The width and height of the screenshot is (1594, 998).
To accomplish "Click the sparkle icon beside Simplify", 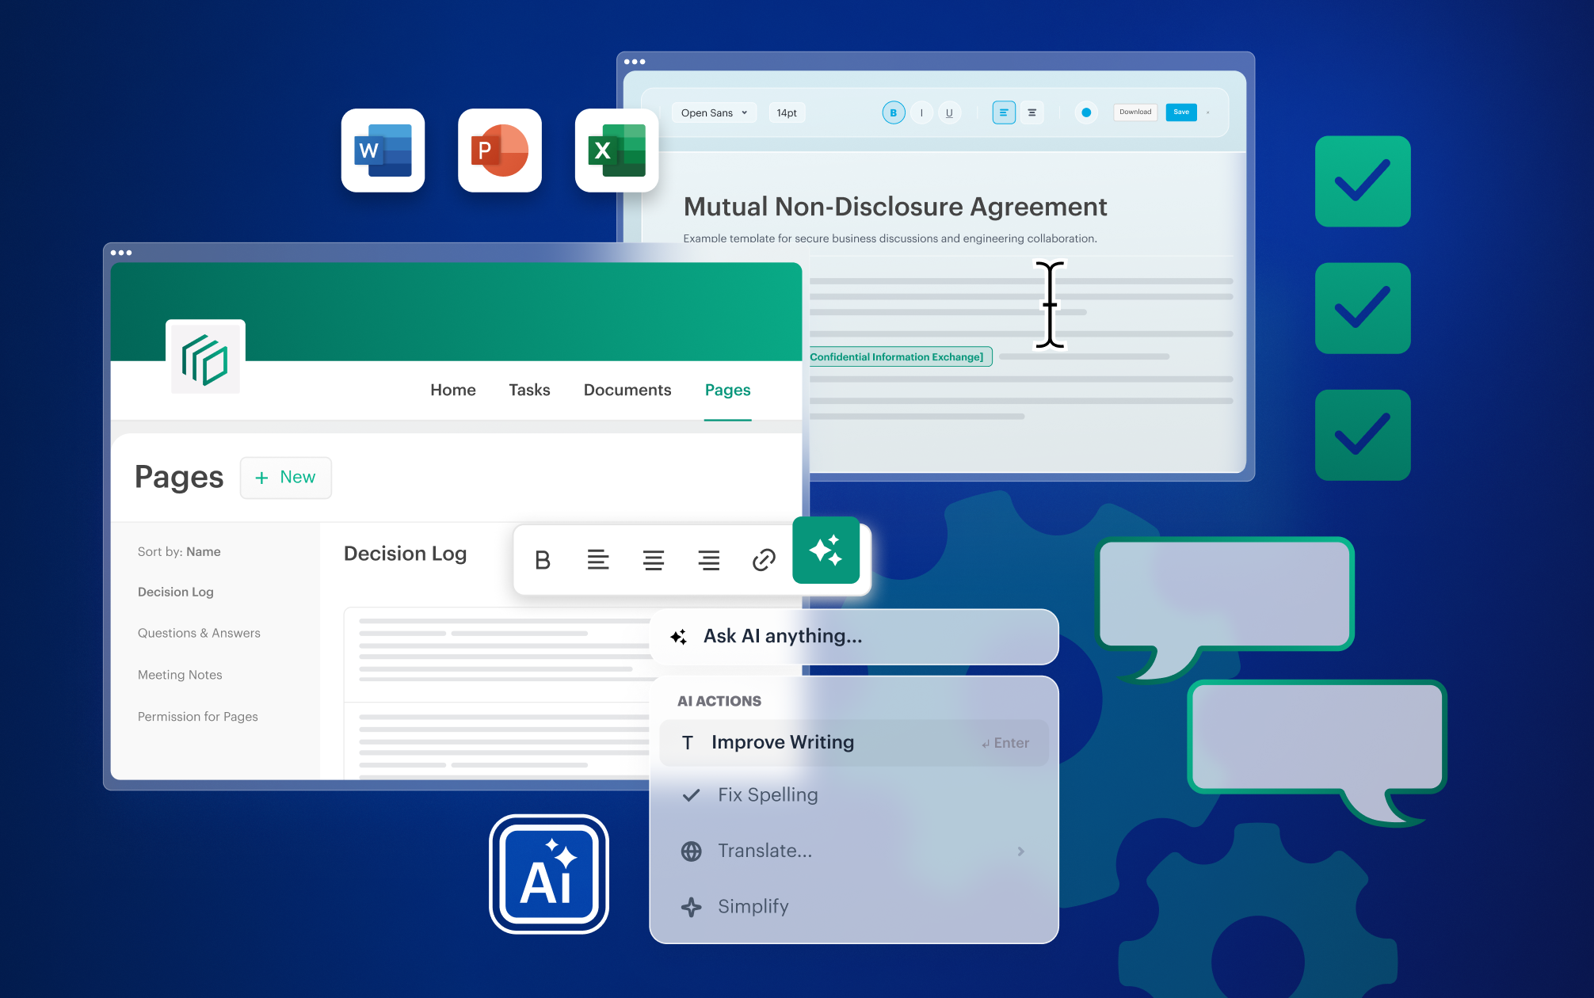I will (x=691, y=907).
